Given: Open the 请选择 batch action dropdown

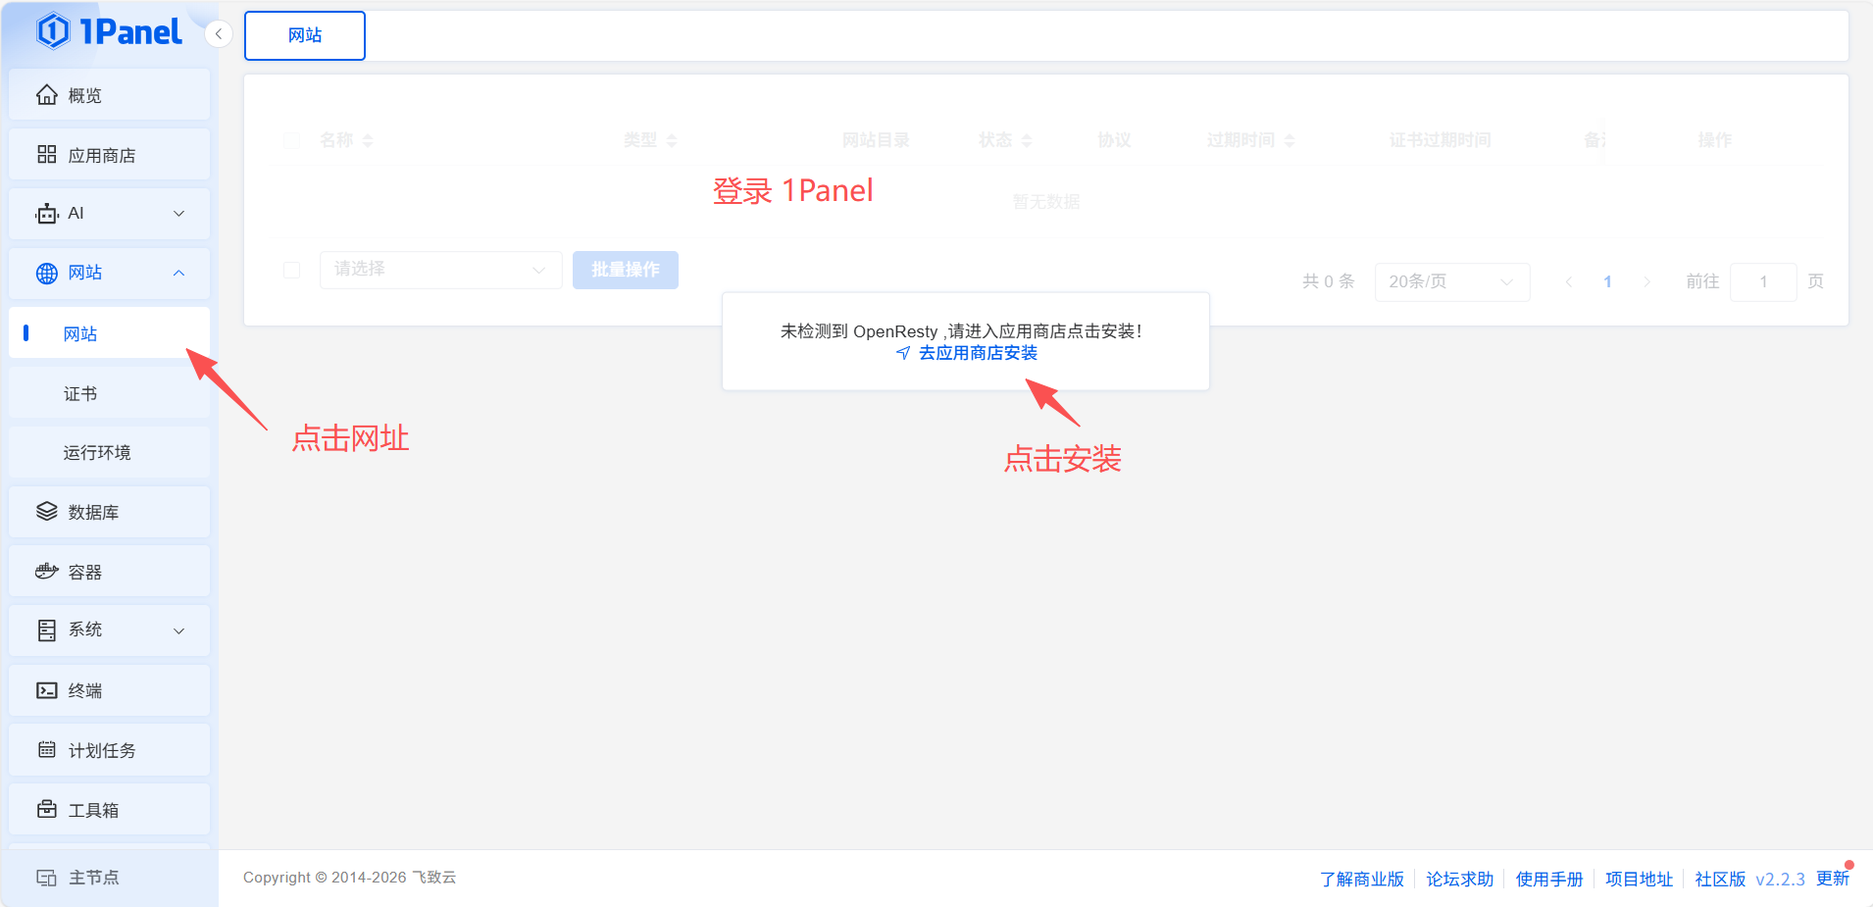Looking at the screenshot, I should (441, 270).
